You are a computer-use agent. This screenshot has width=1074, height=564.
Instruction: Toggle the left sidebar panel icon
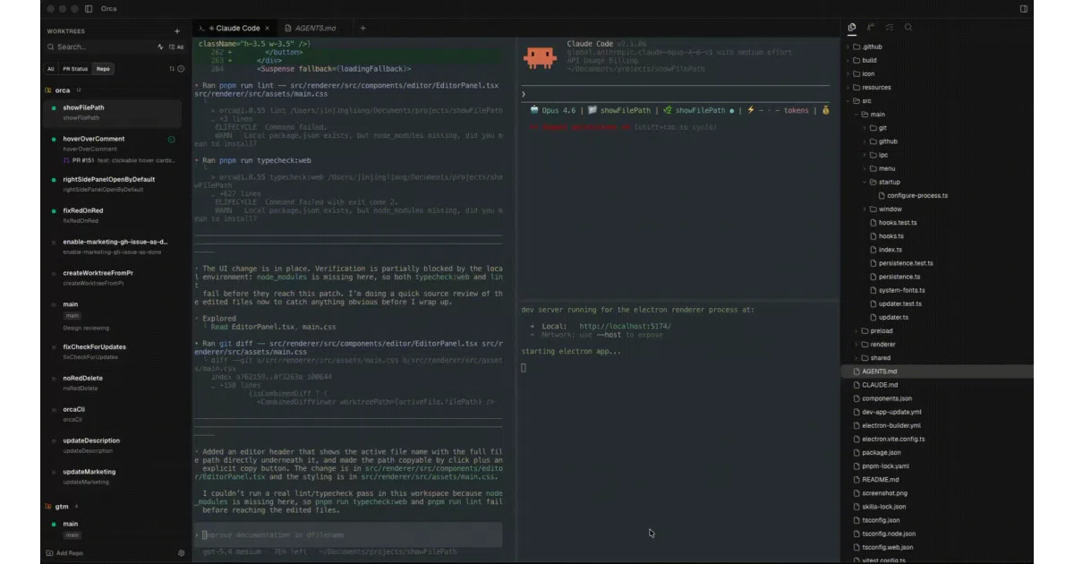(x=88, y=8)
